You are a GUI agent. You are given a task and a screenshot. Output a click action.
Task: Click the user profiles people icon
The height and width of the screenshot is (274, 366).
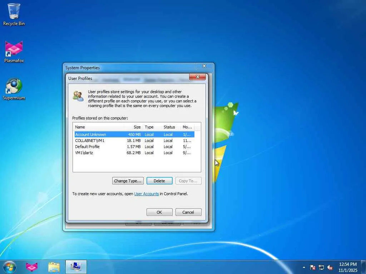point(78,96)
